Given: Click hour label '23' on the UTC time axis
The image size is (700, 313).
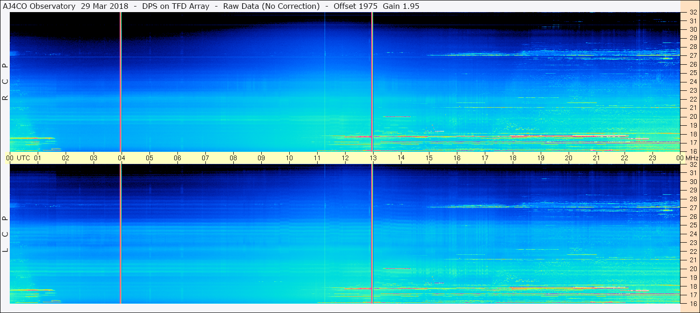Looking at the screenshot, I should 652,158.
